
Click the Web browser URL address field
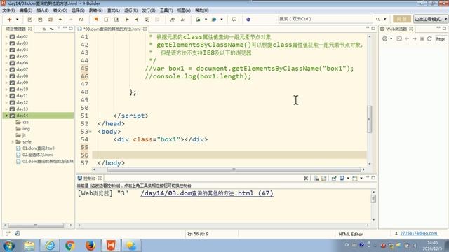[x=441, y=39]
